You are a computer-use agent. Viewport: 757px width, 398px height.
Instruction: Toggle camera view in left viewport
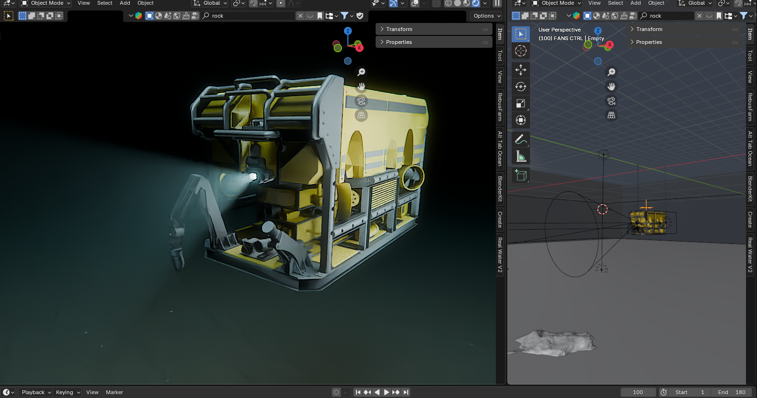pyautogui.click(x=361, y=101)
